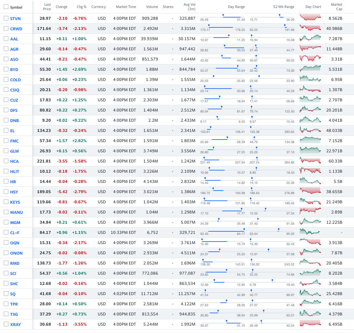354x333 pixels.
Task: Click the ONON 52-week range bar
Action: [x=272, y=251]
